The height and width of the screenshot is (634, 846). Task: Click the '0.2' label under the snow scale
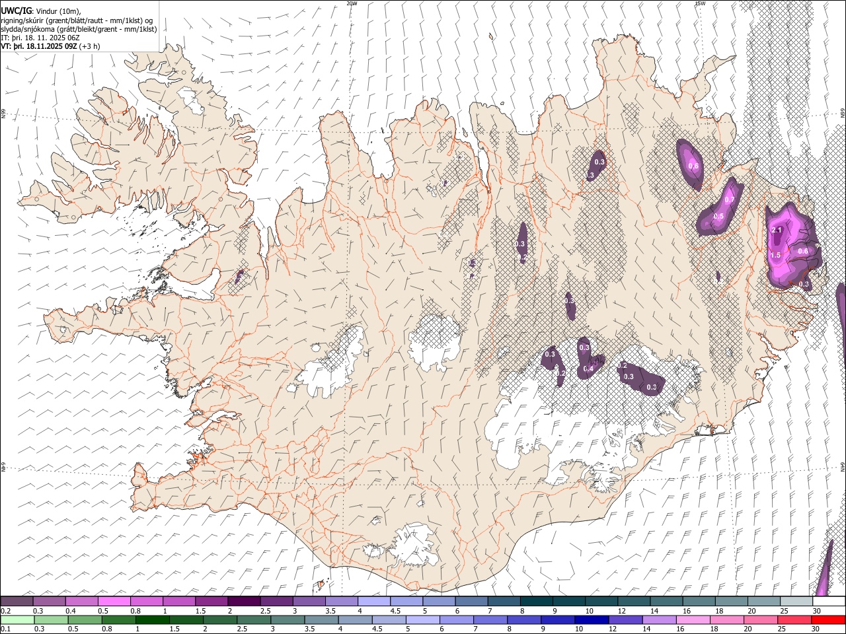[x=5, y=611]
